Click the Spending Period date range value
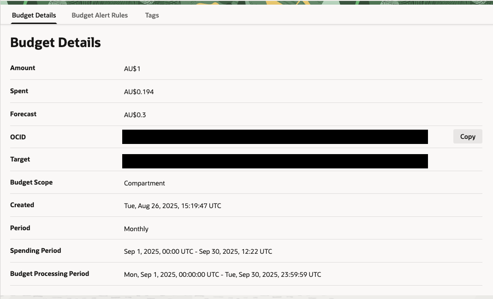 pos(198,251)
